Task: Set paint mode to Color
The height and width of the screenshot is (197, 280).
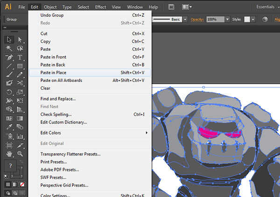Action: click(8, 184)
